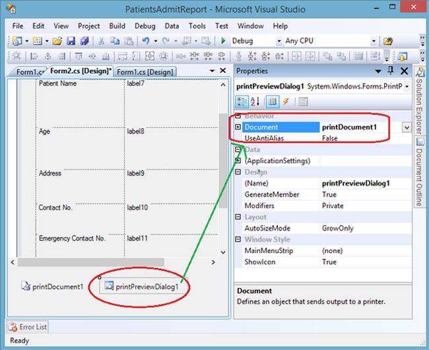Image resolution: width=429 pixels, height=350 pixels.
Task: Undo the last action with the Undo arrow
Action: pyautogui.click(x=146, y=41)
